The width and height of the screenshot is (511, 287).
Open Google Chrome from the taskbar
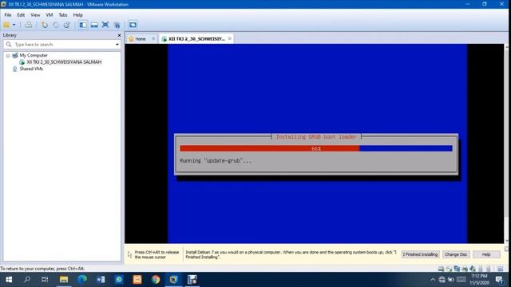(156, 280)
